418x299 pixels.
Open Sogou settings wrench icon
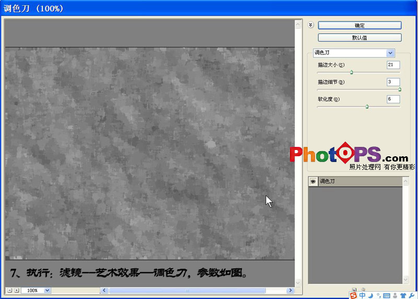[x=411, y=295]
